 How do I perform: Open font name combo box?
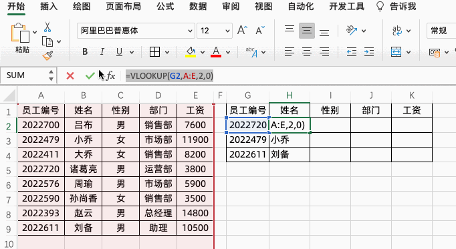click(x=136, y=31)
